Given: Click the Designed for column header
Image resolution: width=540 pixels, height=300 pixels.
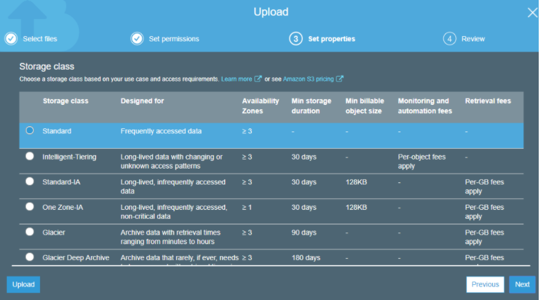Looking at the screenshot, I should (x=142, y=101).
